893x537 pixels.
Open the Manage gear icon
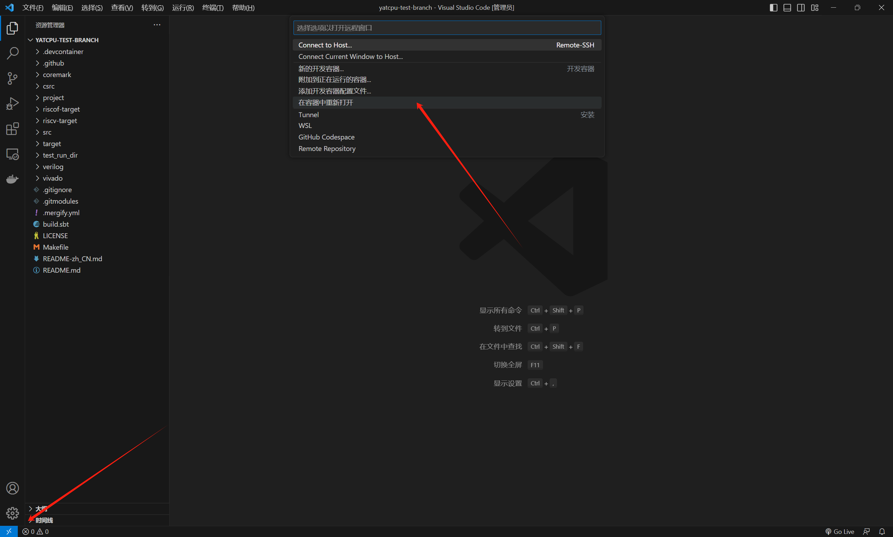point(12,513)
